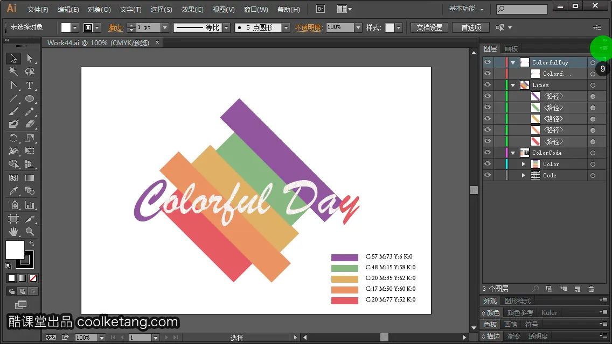Open the 描边 stroke panel link
The image size is (612, 344).
click(x=115, y=27)
